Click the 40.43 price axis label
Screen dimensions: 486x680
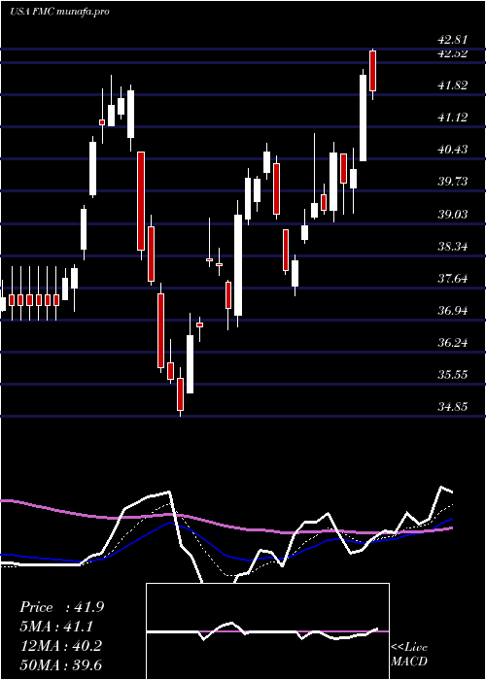point(452,150)
